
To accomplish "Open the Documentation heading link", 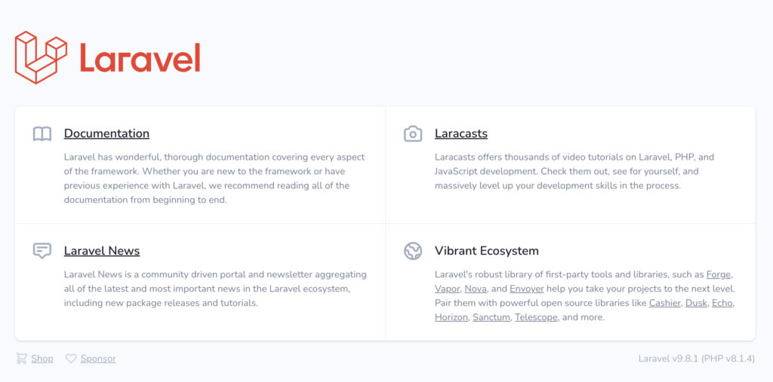I will pos(106,133).
